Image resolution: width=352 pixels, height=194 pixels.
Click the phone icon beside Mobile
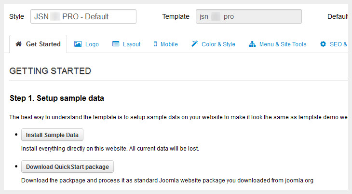[155, 44]
